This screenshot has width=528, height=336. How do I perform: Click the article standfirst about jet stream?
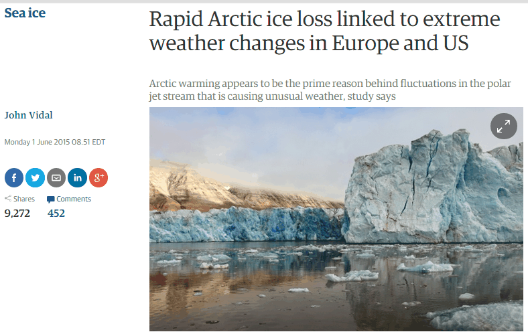point(330,90)
